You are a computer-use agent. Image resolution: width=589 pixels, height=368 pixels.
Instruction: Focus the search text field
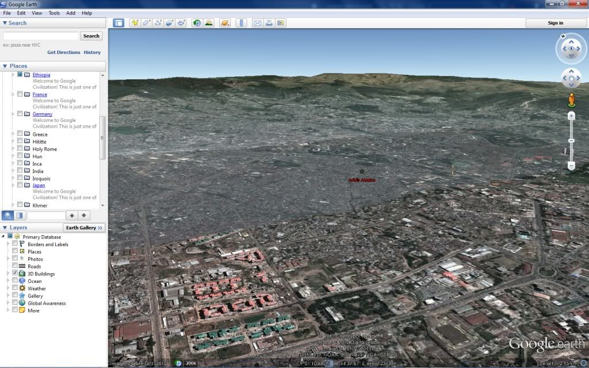[41, 36]
